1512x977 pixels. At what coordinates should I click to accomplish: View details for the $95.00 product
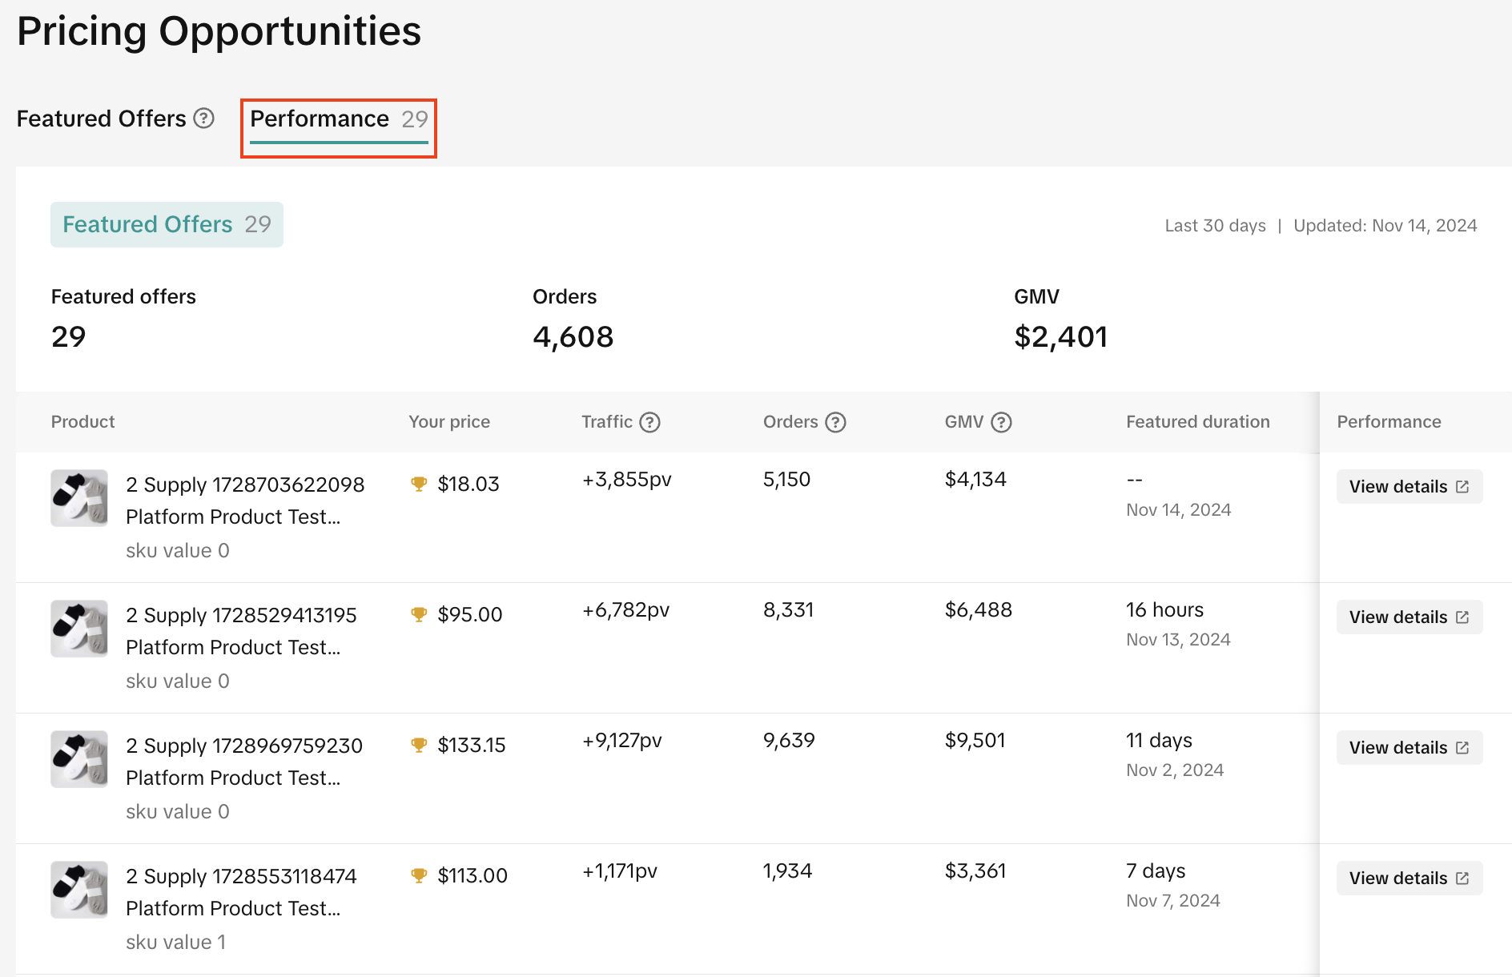pyautogui.click(x=1409, y=617)
